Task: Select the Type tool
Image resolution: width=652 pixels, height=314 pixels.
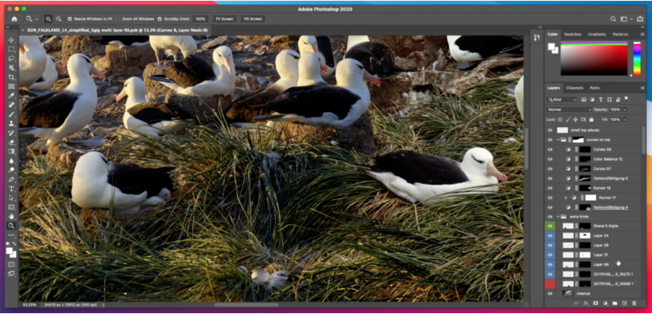Action: (11, 189)
